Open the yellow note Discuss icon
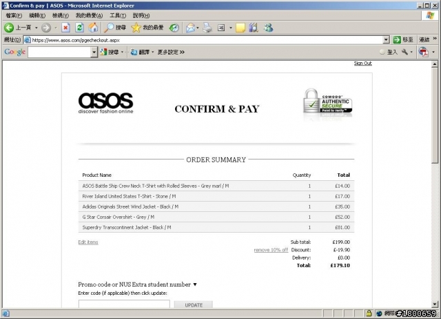 point(240,28)
